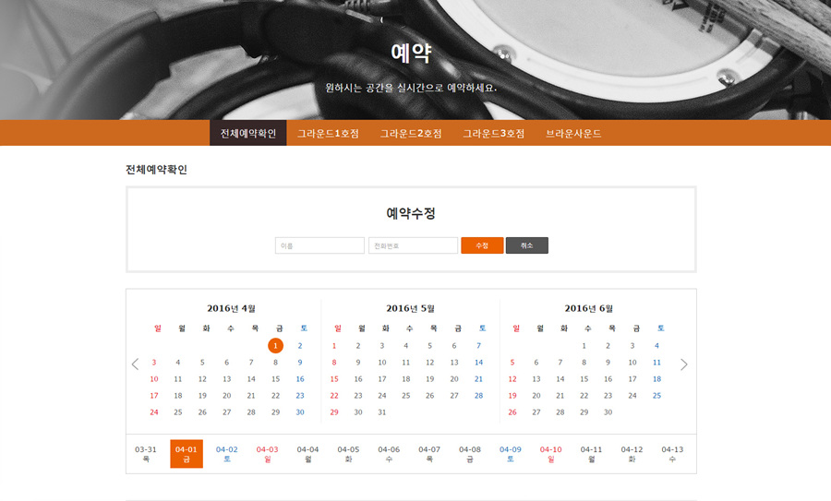Choose May 14 in the May calendar
The width and height of the screenshot is (831, 501).
pyautogui.click(x=478, y=363)
